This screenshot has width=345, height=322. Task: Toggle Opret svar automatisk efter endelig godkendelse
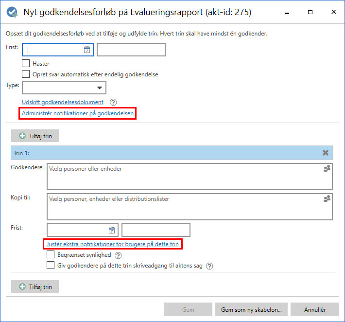click(x=26, y=74)
